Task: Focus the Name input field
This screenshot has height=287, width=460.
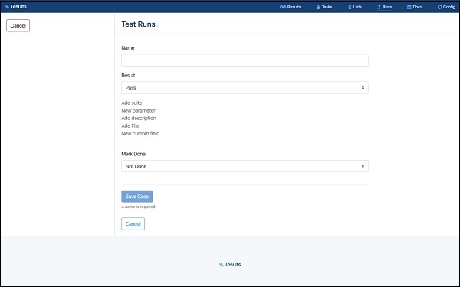Action: pyautogui.click(x=245, y=60)
